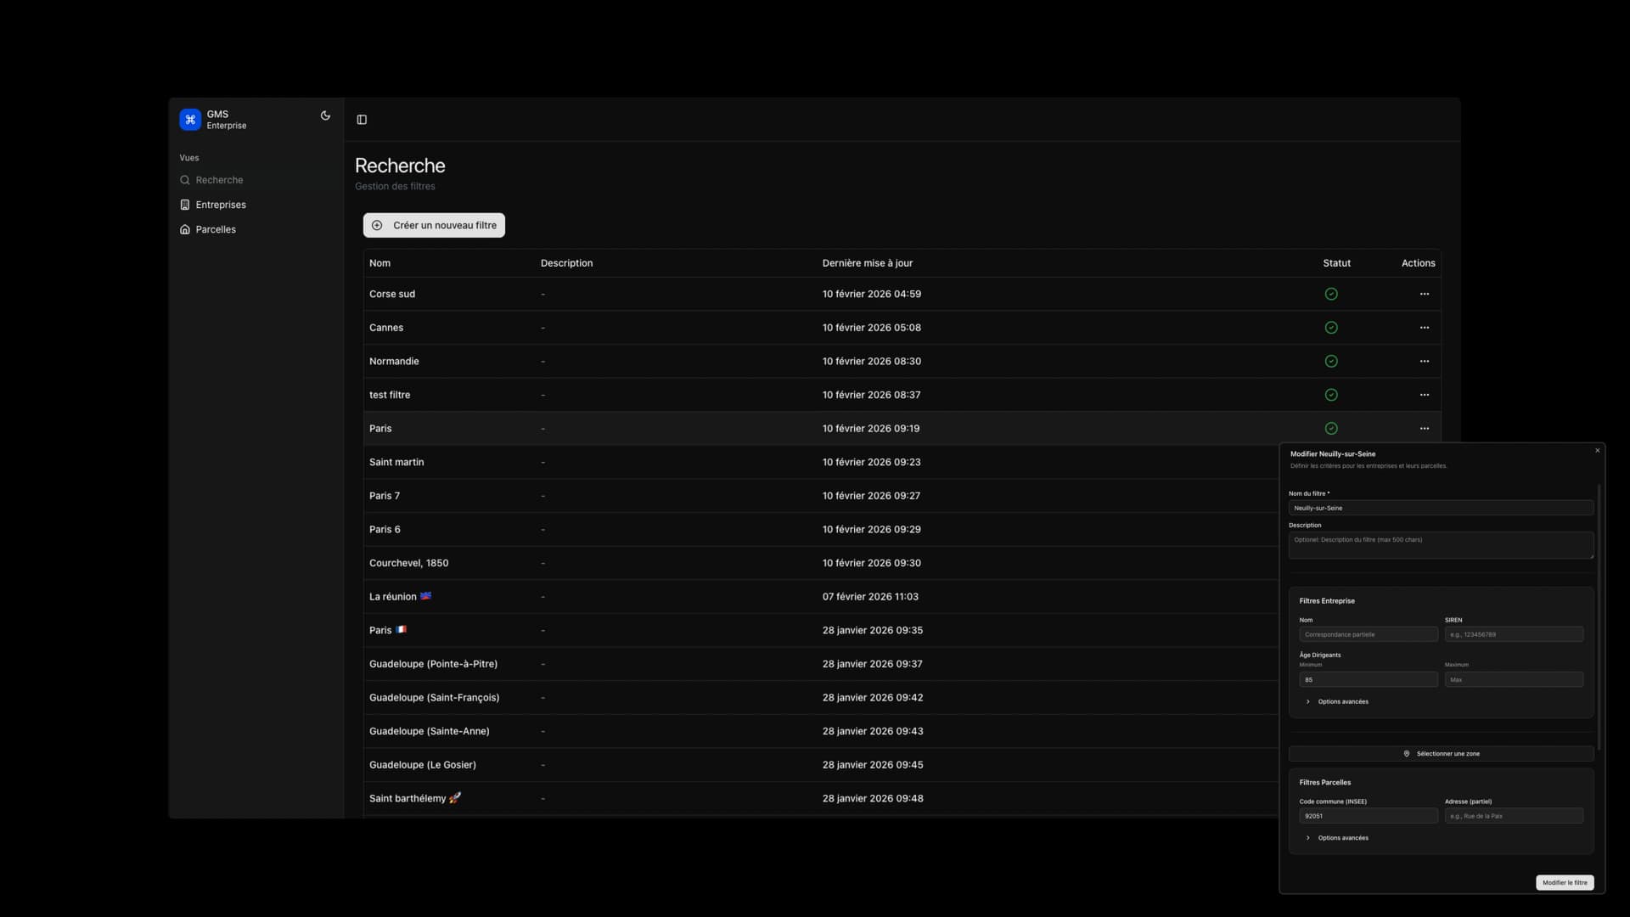This screenshot has height=917, width=1630.
Task: Click Modifier le filtre button
Action: tap(1564, 882)
